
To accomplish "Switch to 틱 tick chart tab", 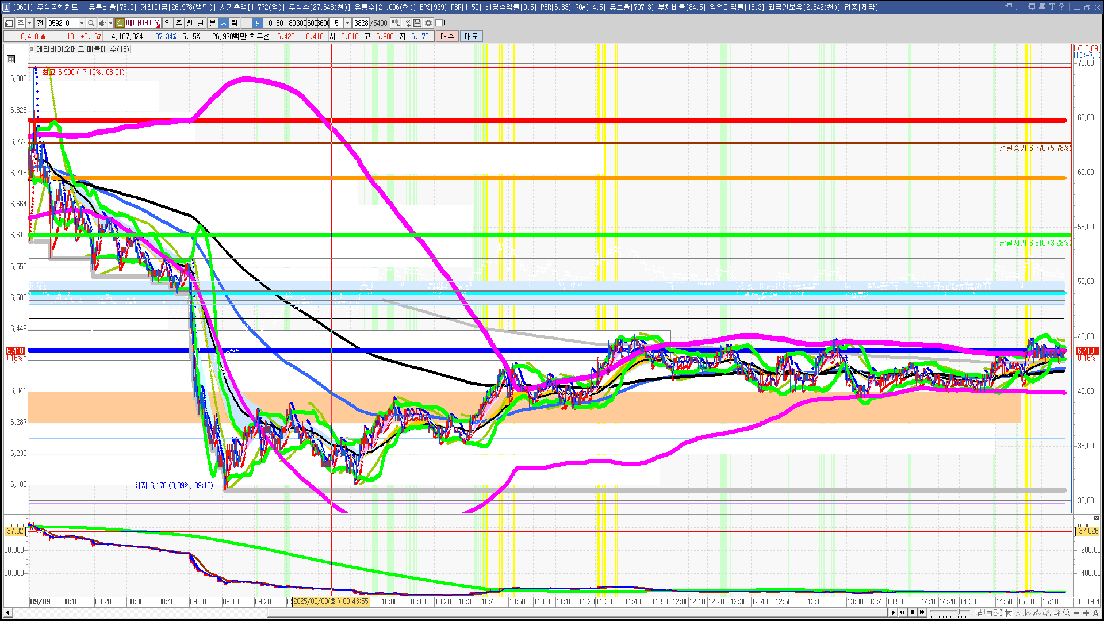I will (235, 23).
